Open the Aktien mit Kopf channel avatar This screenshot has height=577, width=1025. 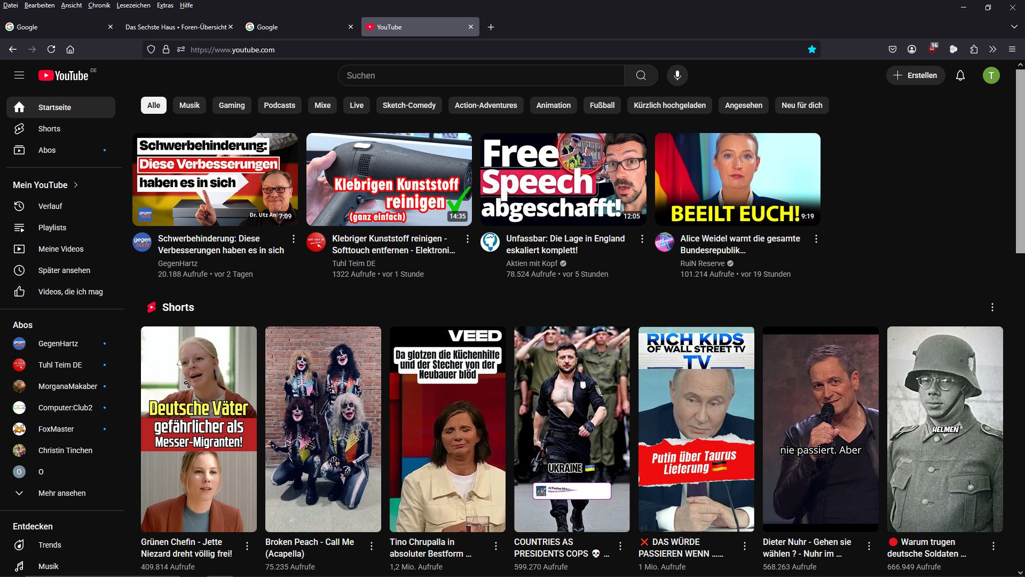(490, 242)
